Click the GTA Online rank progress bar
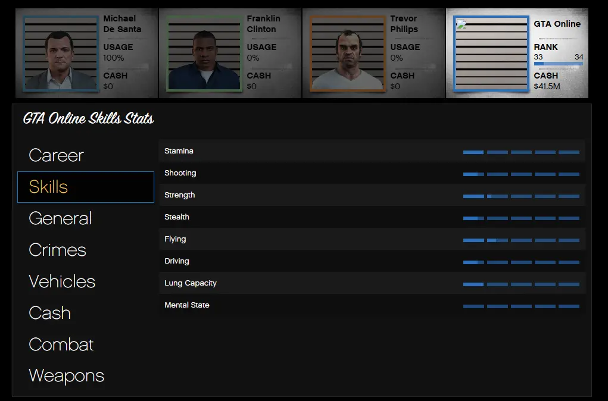Screen dimensions: 608x401 point(558,64)
